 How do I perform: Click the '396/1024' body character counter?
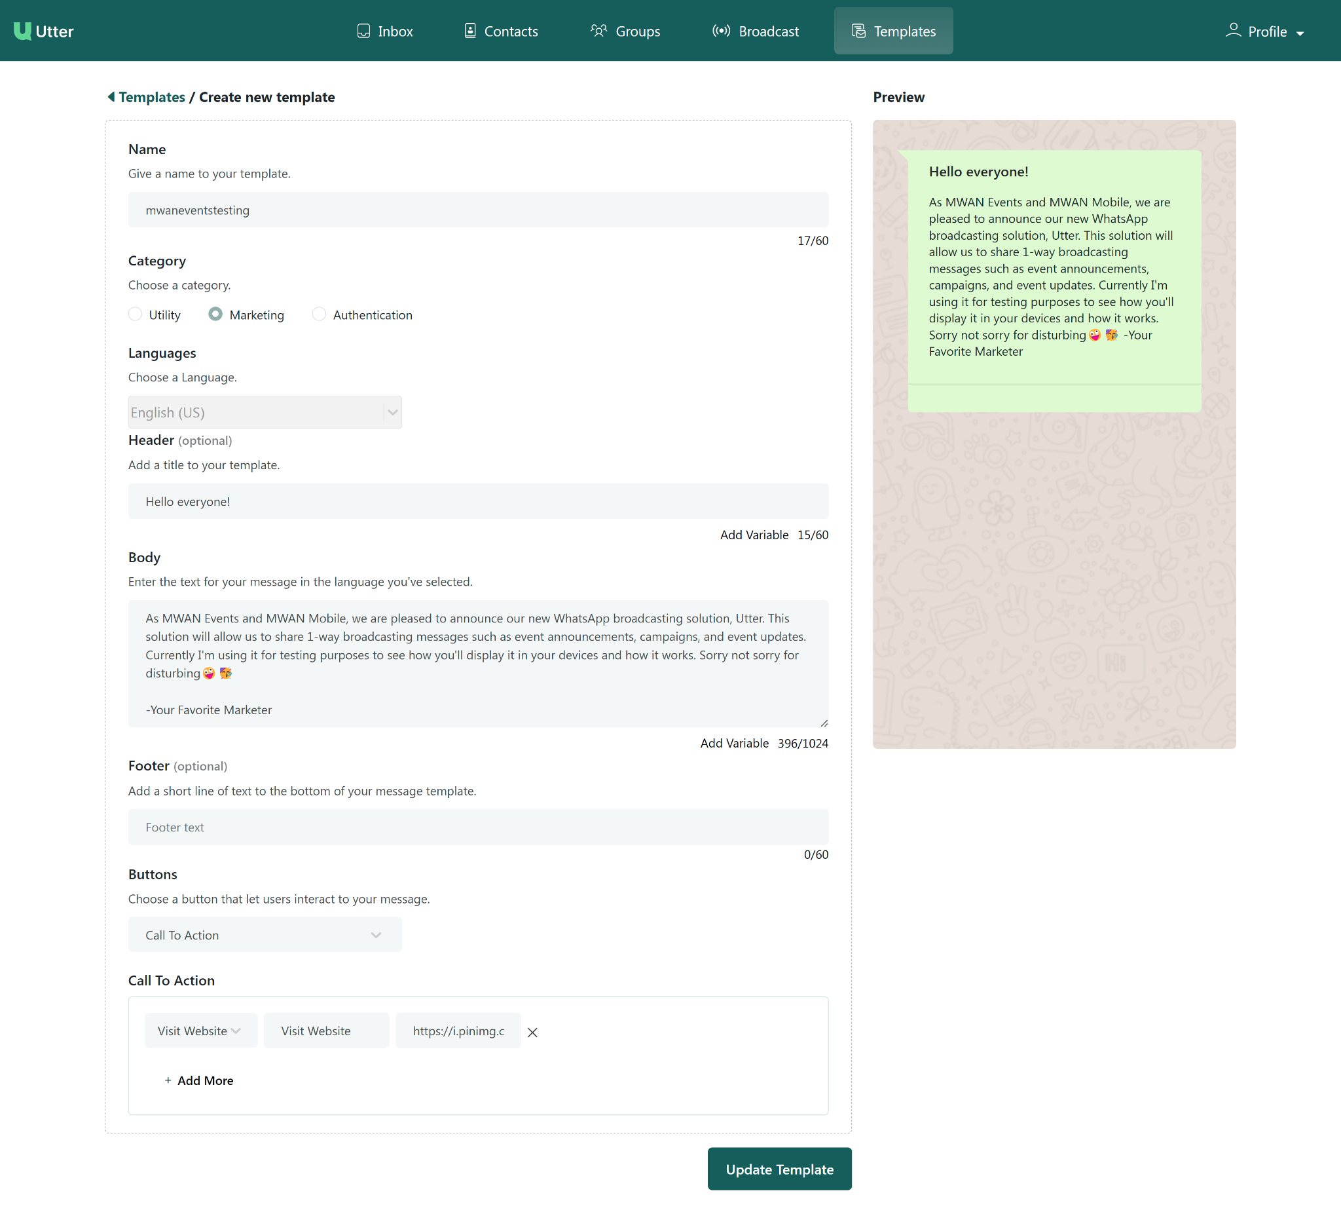coord(803,743)
